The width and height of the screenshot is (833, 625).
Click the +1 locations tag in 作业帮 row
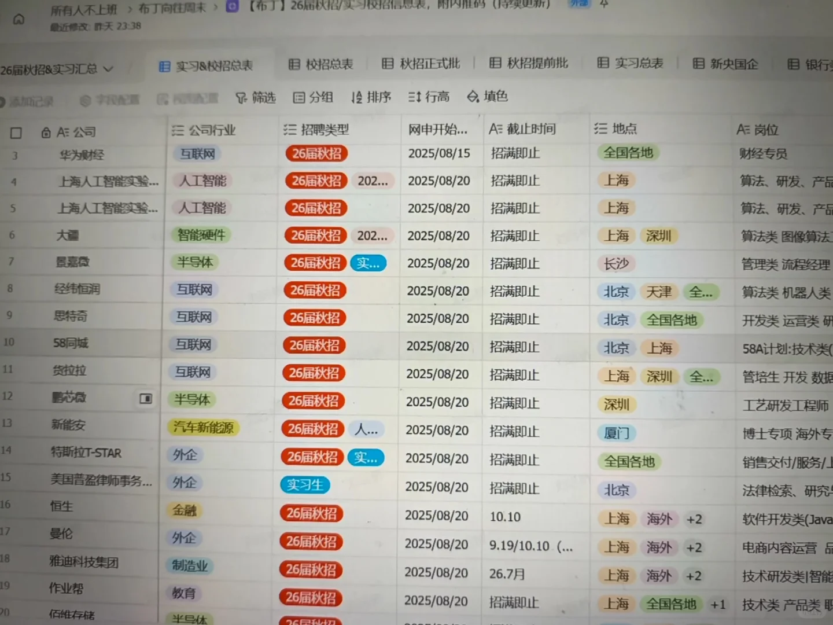point(718,605)
